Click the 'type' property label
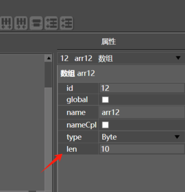The image size is (185, 192). 74,137
